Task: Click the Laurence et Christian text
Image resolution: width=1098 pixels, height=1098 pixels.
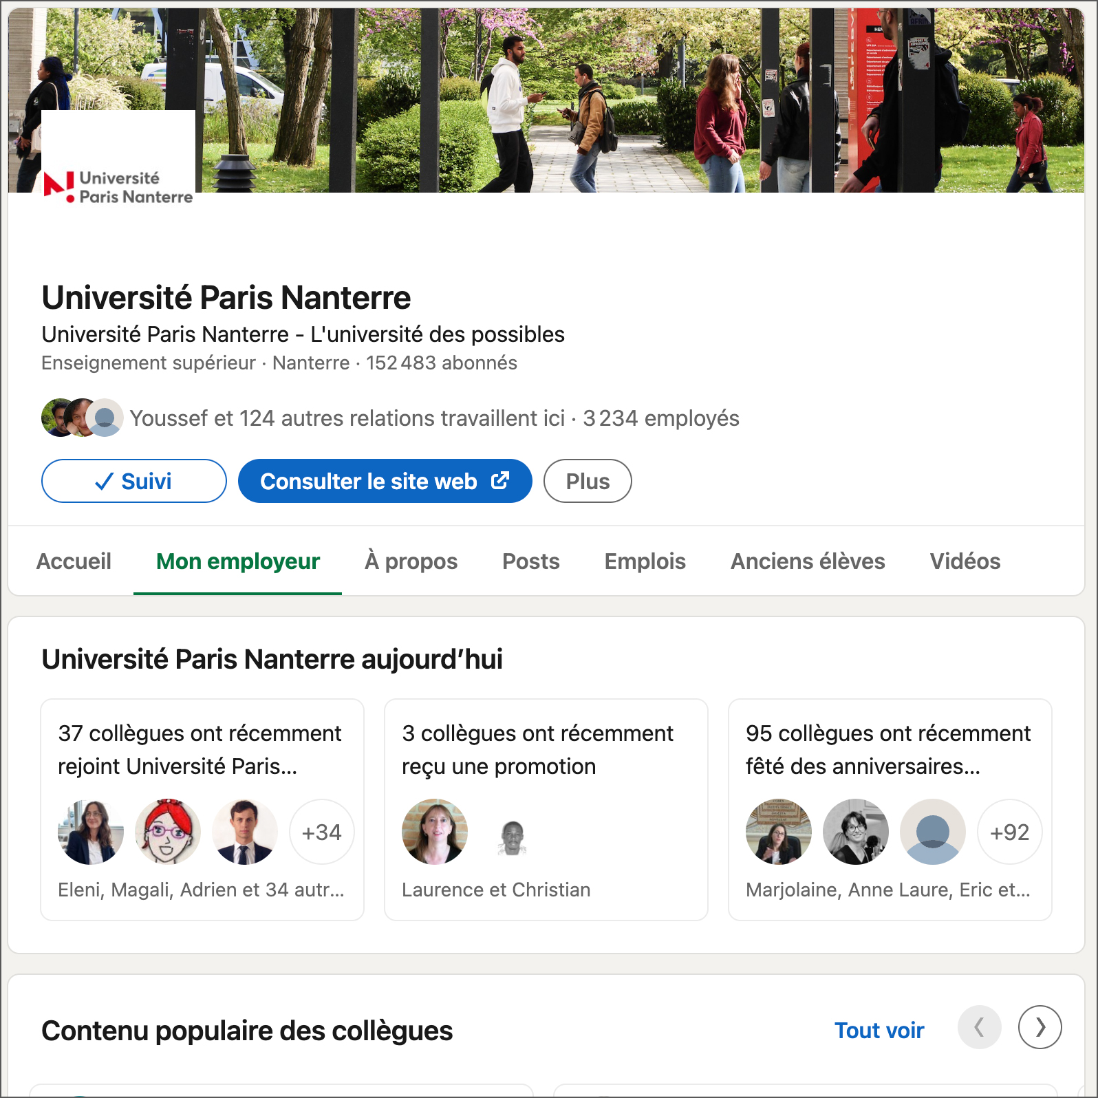Action: pyautogui.click(x=496, y=890)
